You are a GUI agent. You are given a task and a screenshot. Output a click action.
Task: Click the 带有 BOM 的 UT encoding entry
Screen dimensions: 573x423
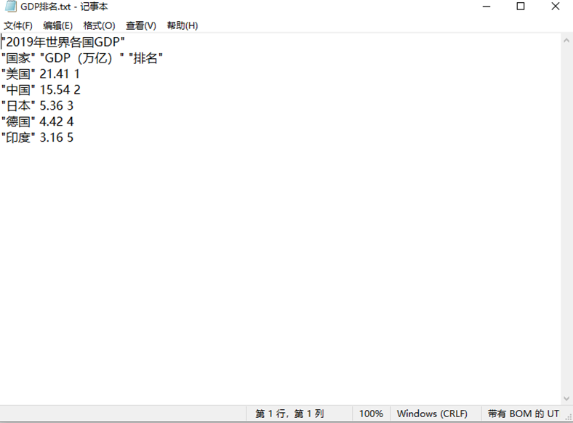coord(524,414)
